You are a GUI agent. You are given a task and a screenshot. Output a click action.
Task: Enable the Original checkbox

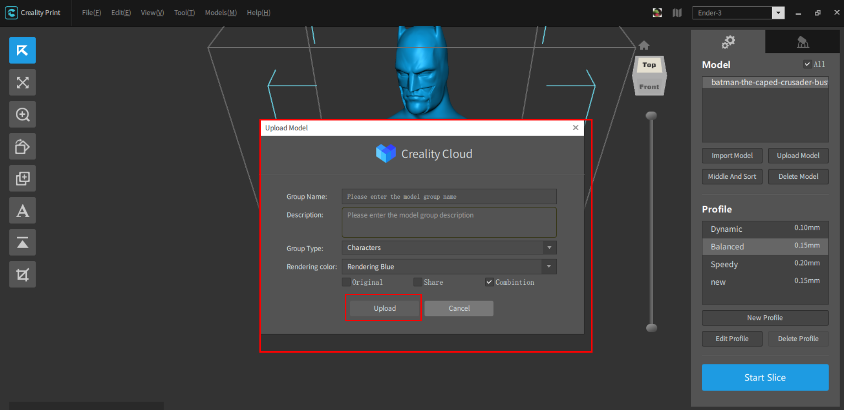point(346,282)
